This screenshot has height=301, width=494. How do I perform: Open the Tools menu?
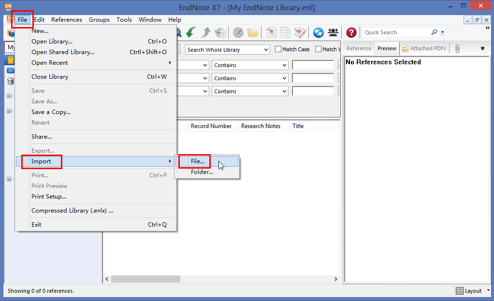pyautogui.click(x=124, y=19)
